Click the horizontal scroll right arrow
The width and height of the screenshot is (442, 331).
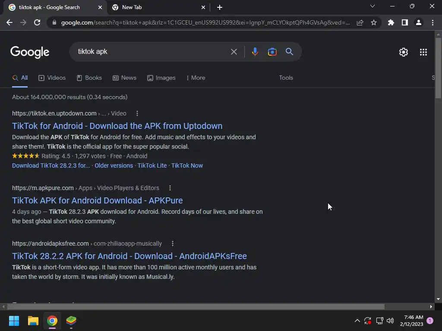[431, 307]
